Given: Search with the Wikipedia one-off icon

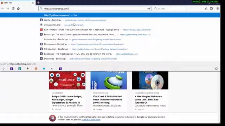Looking at the screenshot, I should [52, 69].
